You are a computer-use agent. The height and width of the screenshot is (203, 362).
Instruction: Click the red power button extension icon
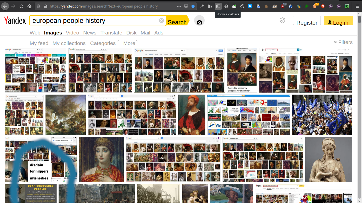(323, 6)
